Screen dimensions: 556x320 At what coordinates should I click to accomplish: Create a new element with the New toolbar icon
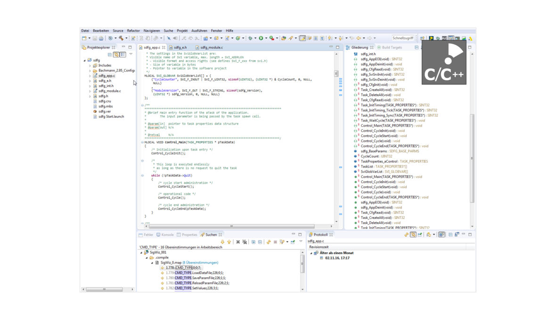[83, 39]
